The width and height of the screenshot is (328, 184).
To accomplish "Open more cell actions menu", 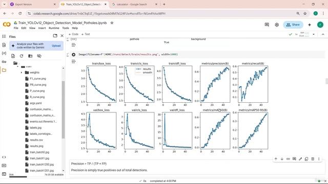I will pyautogui.click(x=319, y=159).
